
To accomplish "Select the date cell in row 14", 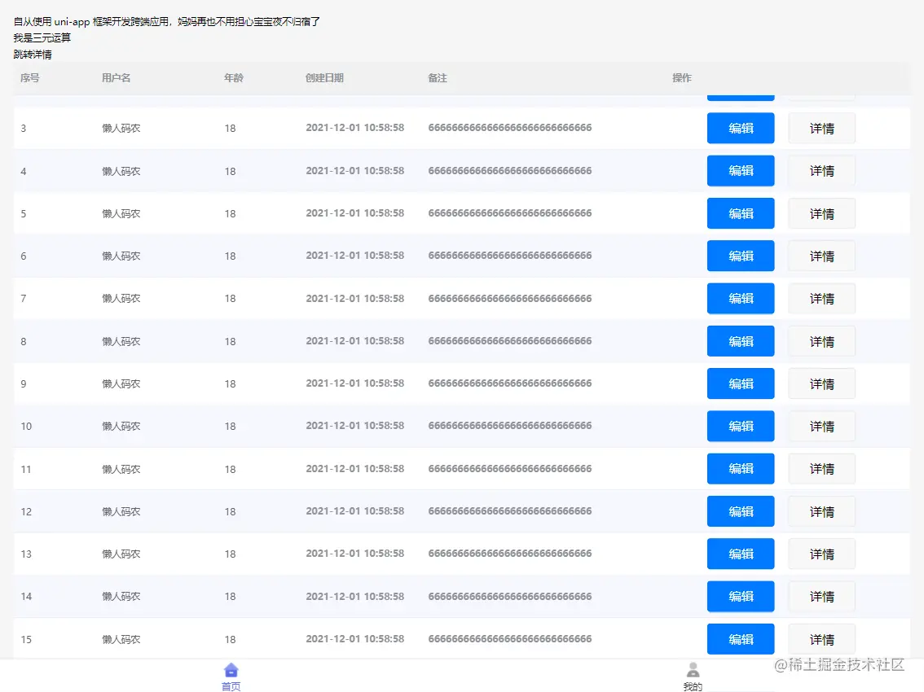I will pos(354,596).
